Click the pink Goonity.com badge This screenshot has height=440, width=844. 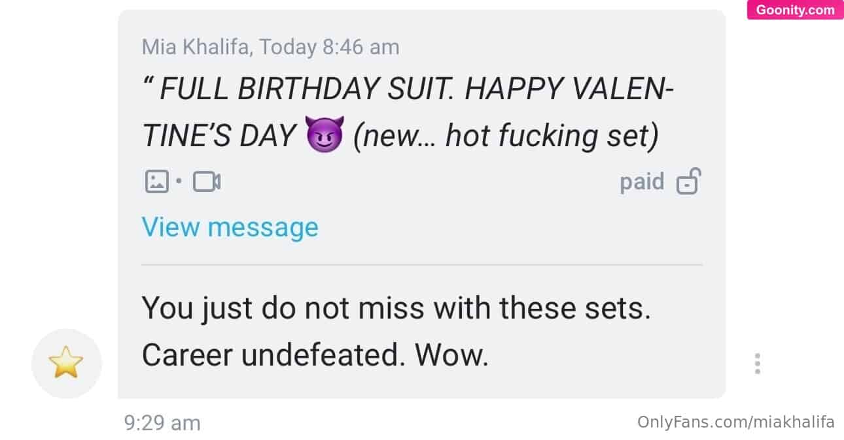click(795, 10)
